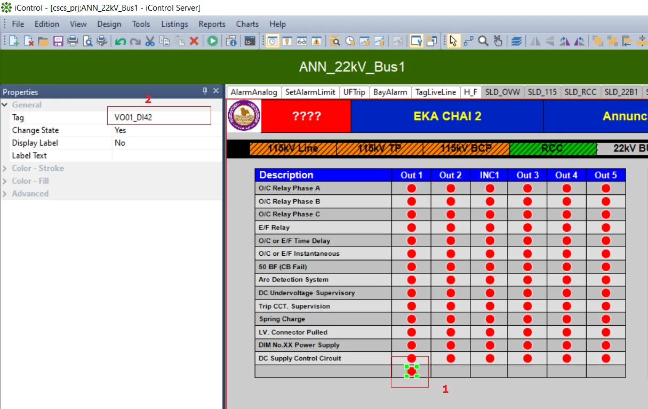Open the Help menu

[277, 24]
